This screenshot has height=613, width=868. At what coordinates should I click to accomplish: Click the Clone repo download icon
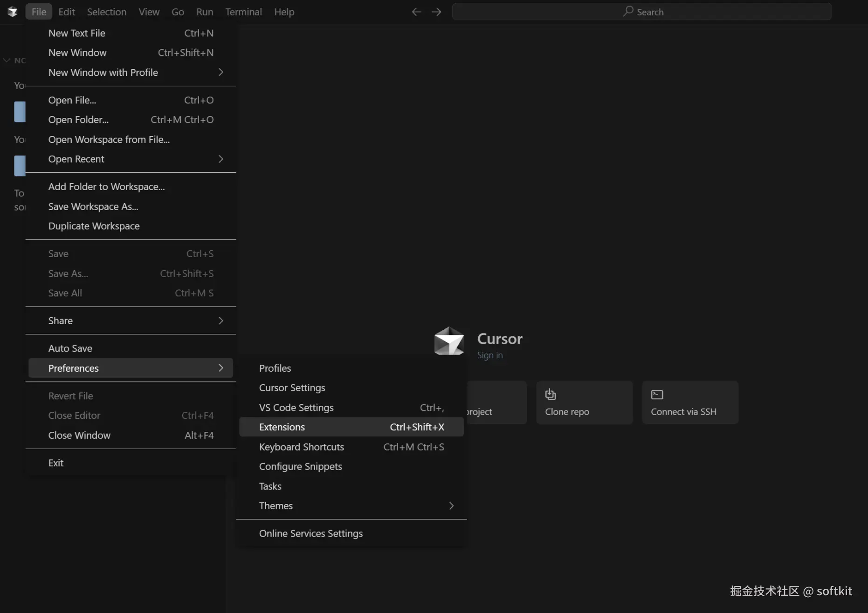pos(551,394)
